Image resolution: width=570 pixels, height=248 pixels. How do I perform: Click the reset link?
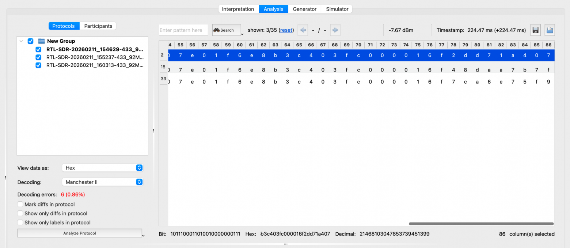click(x=286, y=30)
